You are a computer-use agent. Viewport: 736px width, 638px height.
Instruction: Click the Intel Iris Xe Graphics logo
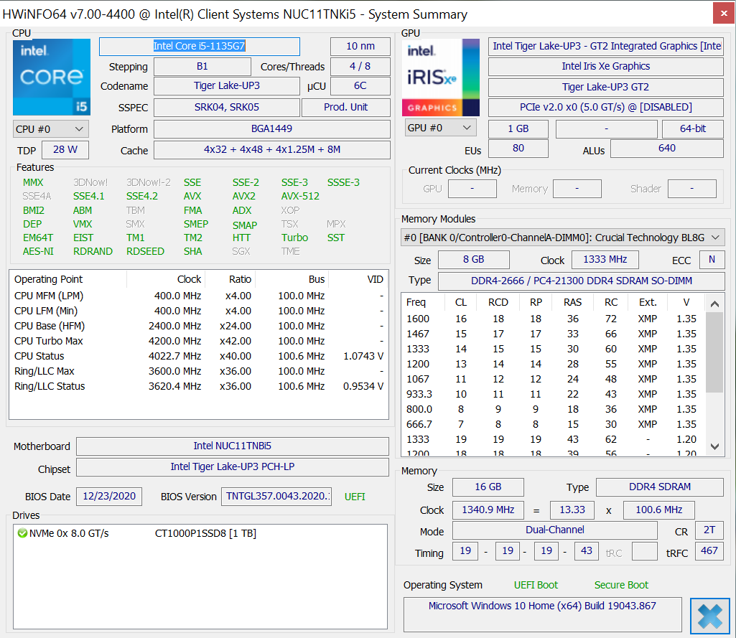click(x=441, y=78)
